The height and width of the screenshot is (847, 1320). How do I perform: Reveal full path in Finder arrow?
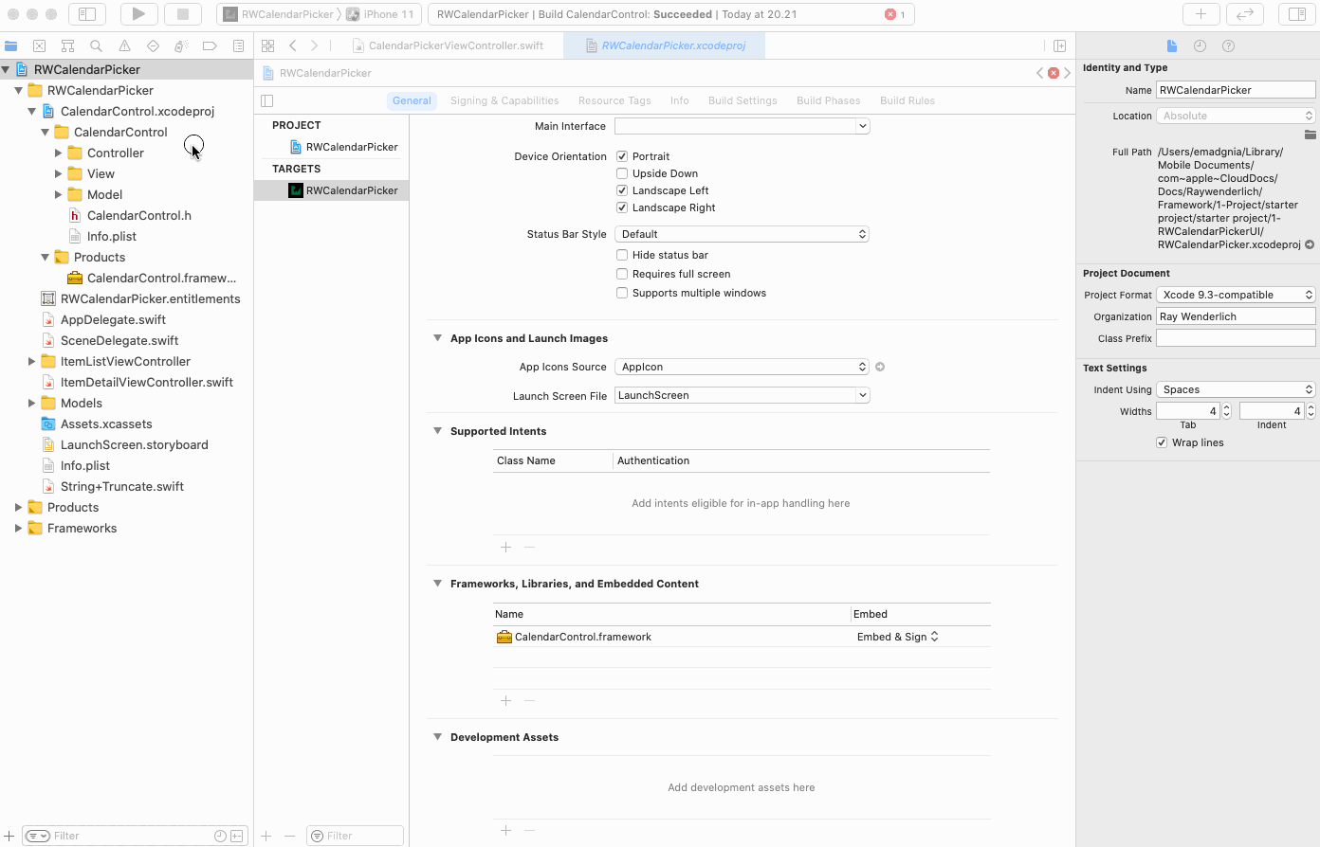pyautogui.click(x=1310, y=244)
